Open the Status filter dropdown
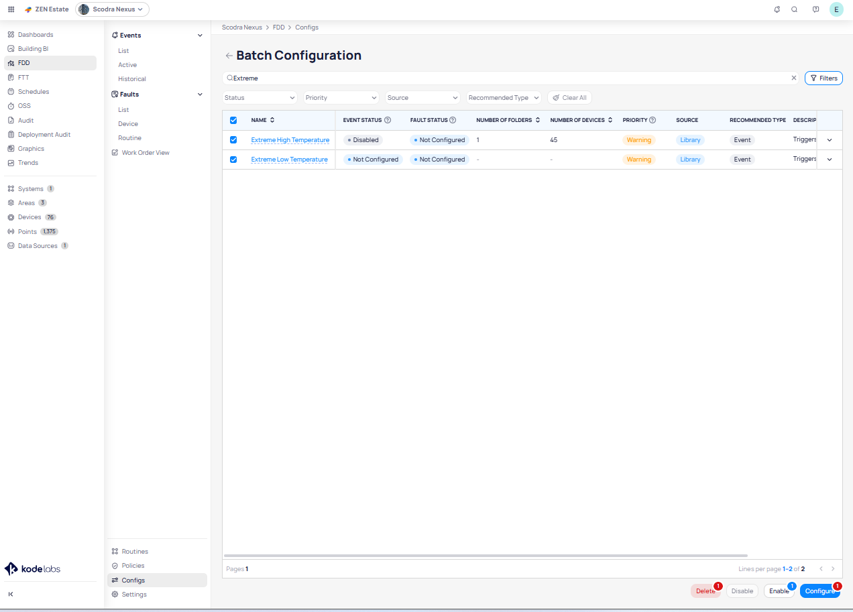 [260, 98]
